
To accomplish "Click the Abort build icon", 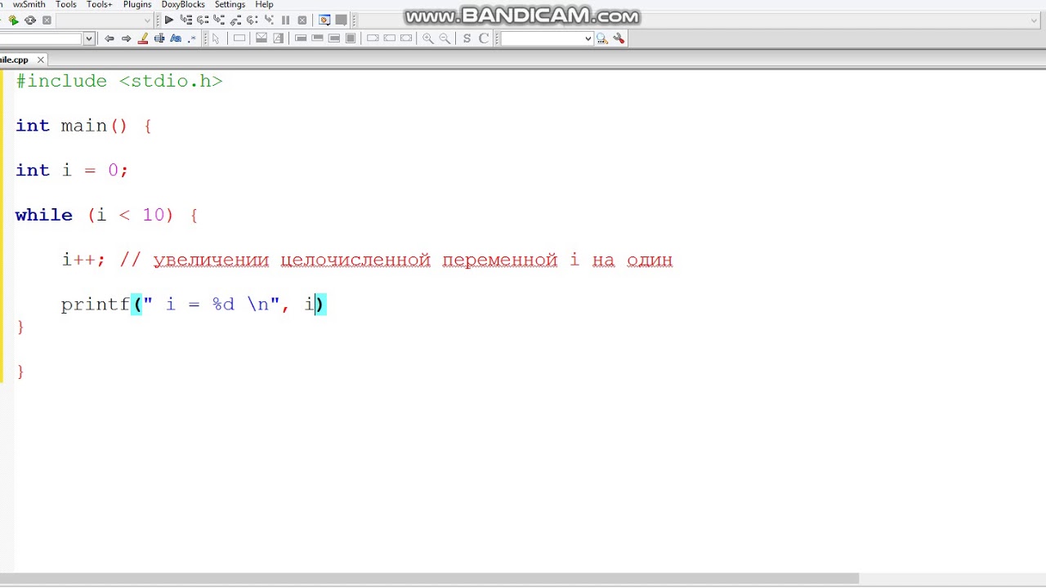I will [47, 20].
